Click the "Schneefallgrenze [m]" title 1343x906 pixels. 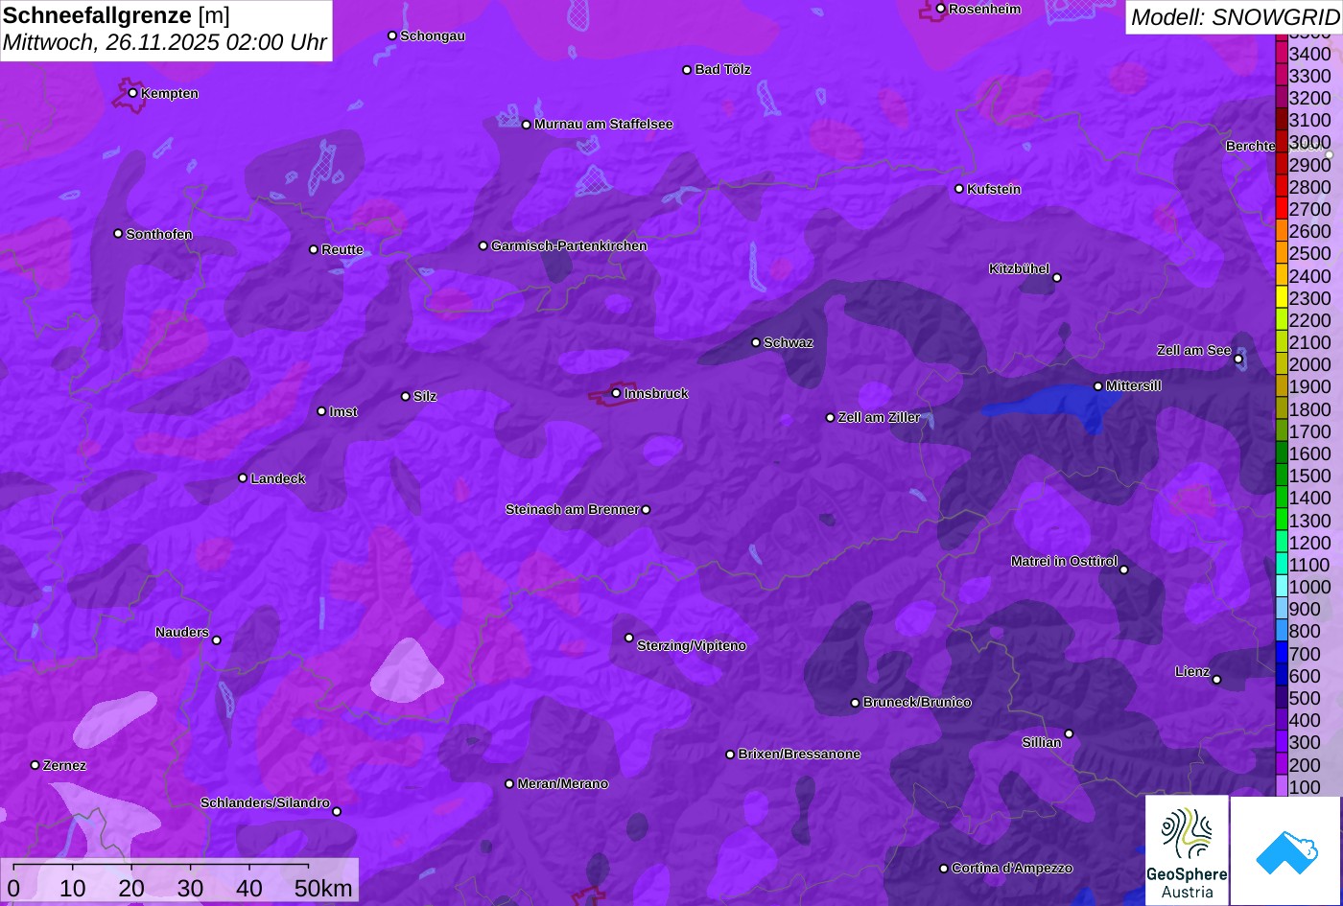point(116,16)
